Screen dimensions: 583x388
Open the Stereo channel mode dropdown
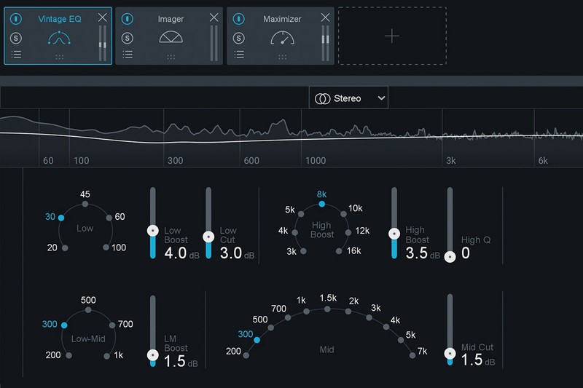click(x=348, y=98)
